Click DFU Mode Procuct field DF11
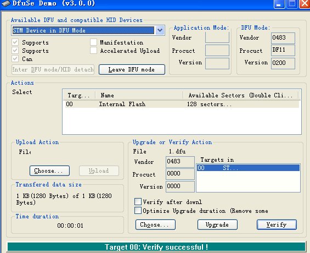 point(283,50)
